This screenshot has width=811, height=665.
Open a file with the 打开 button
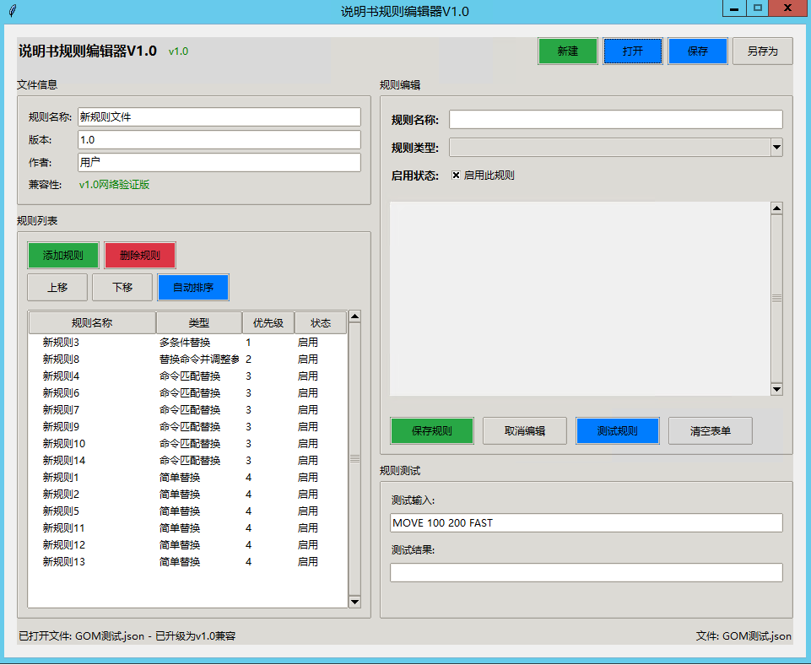tap(633, 51)
